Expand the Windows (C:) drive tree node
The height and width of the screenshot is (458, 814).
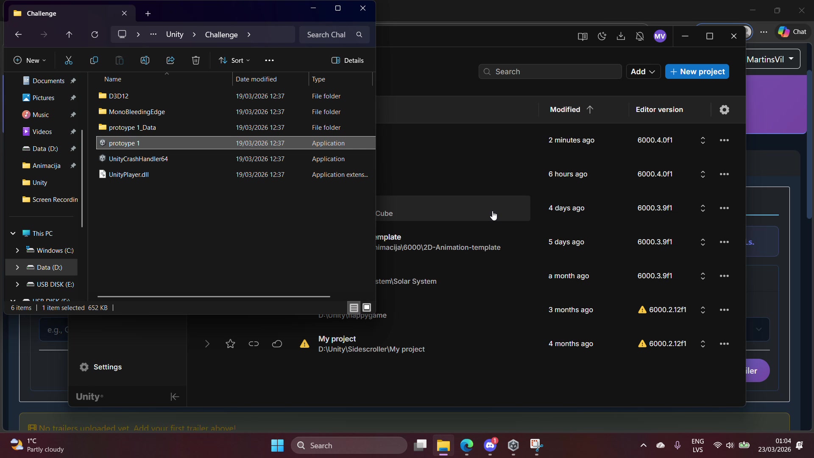[17, 251]
